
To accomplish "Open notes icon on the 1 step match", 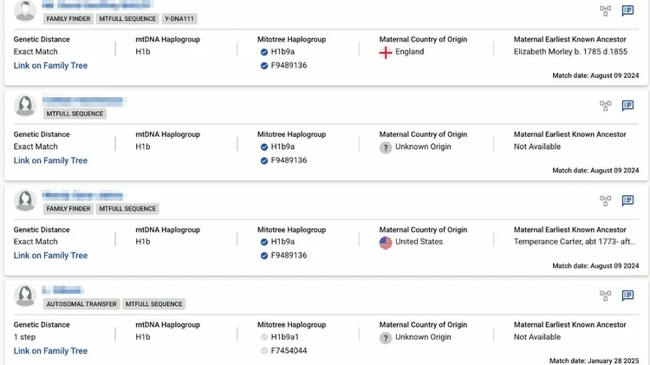I will [627, 296].
